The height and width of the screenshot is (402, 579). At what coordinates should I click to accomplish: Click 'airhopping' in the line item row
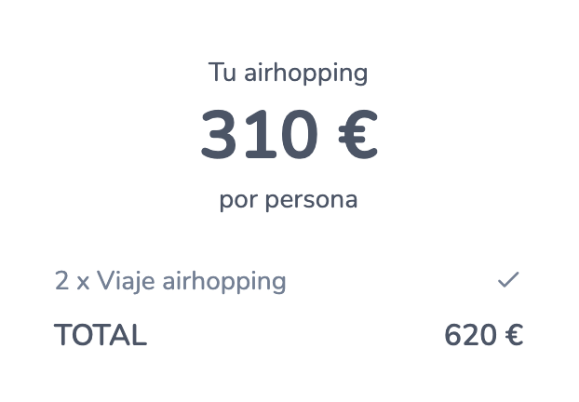pos(224,282)
